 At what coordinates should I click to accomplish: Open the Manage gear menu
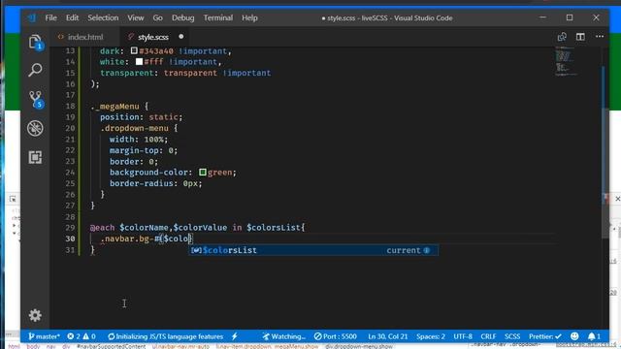(x=35, y=315)
